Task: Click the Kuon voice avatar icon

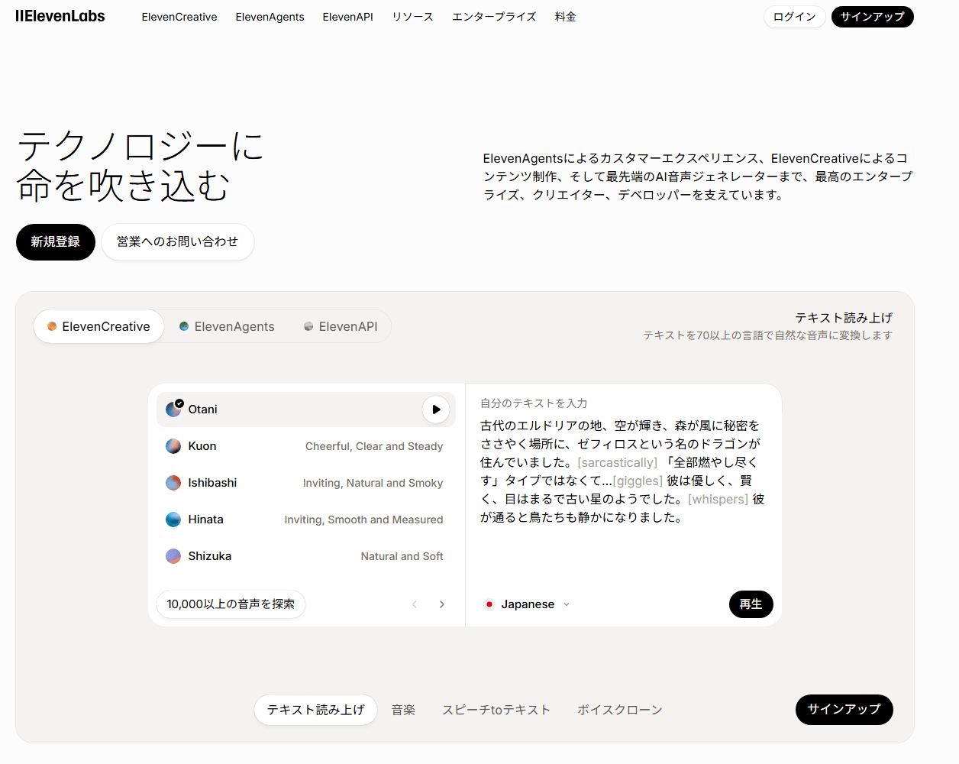Action: coord(173,446)
